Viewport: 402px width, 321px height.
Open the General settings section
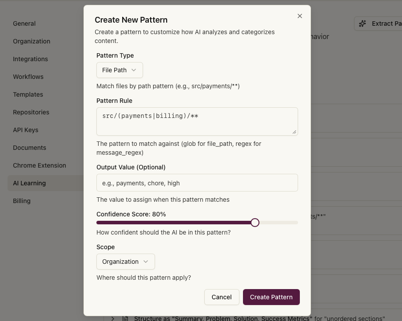pyautogui.click(x=24, y=23)
